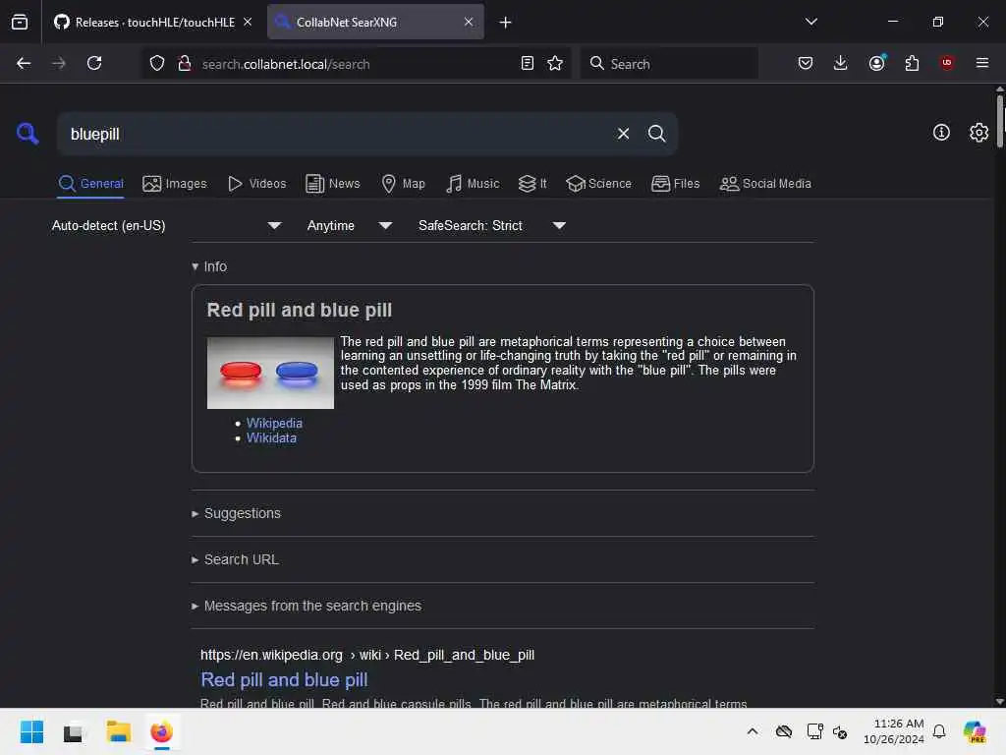Click the SearXNG magnifier logo

27,134
